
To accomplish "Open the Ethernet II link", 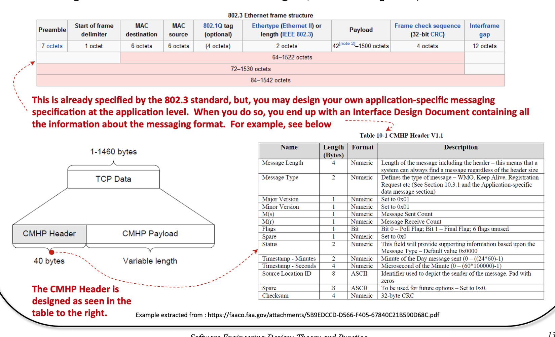I will pyautogui.click(x=297, y=26).
